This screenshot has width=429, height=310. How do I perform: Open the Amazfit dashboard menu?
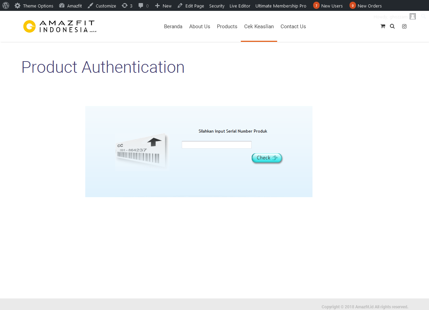click(x=70, y=6)
